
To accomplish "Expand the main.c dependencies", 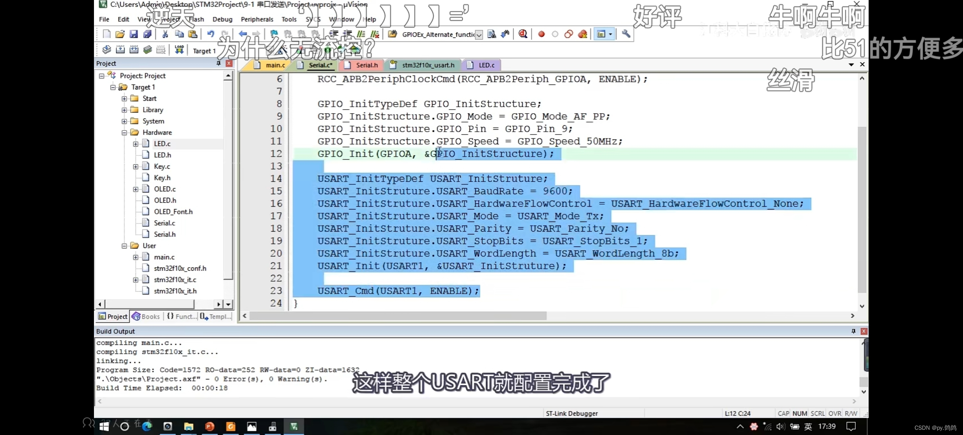I will tap(135, 257).
